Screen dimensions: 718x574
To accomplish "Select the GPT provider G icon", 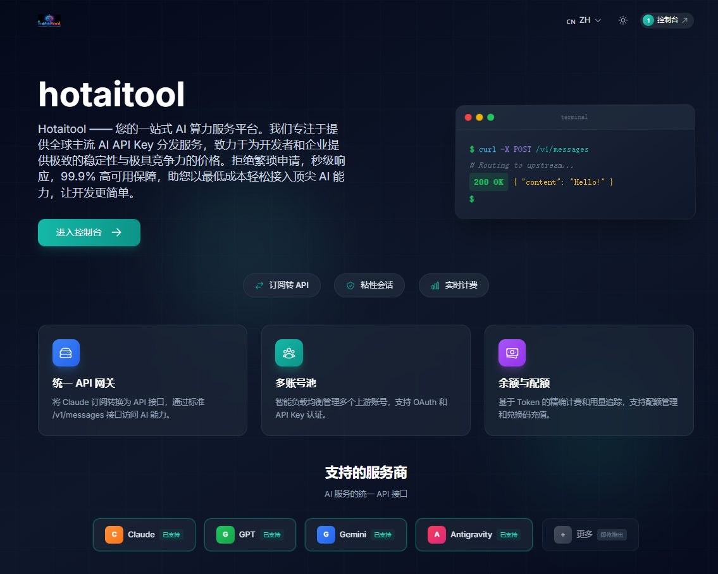I will point(225,535).
